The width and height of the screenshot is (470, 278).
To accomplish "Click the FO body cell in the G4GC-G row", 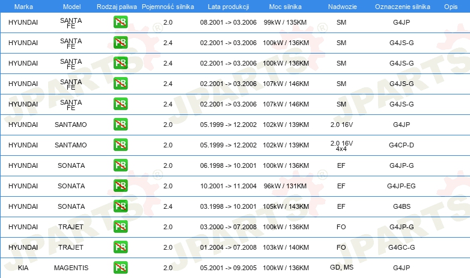I will (341, 247).
